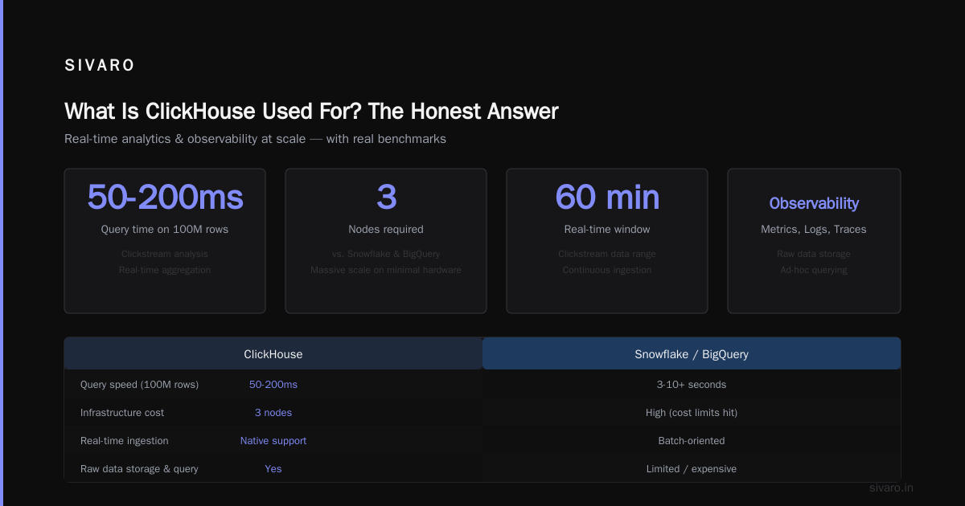Click 'vs. Snowflake & BigQuery' card text
This screenshot has width=965, height=506.
tap(386, 254)
